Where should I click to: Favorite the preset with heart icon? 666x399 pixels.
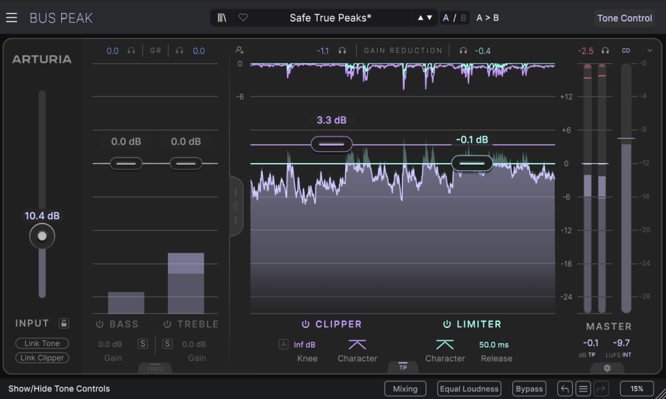(243, 18)
